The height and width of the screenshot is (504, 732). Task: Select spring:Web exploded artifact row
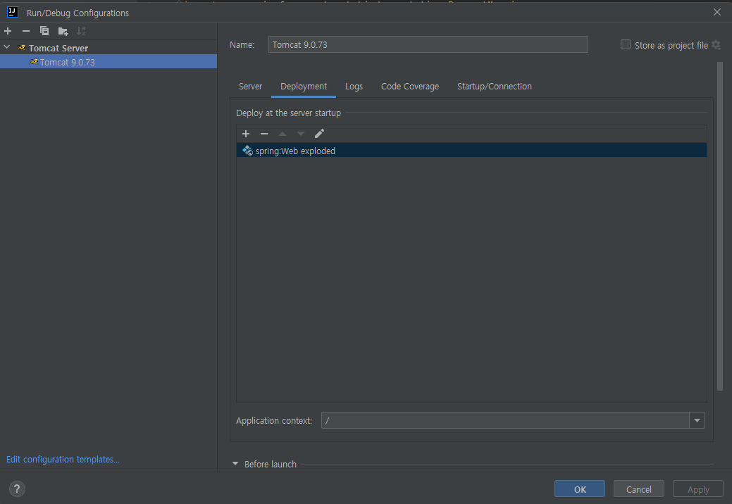tap(471, 151)
